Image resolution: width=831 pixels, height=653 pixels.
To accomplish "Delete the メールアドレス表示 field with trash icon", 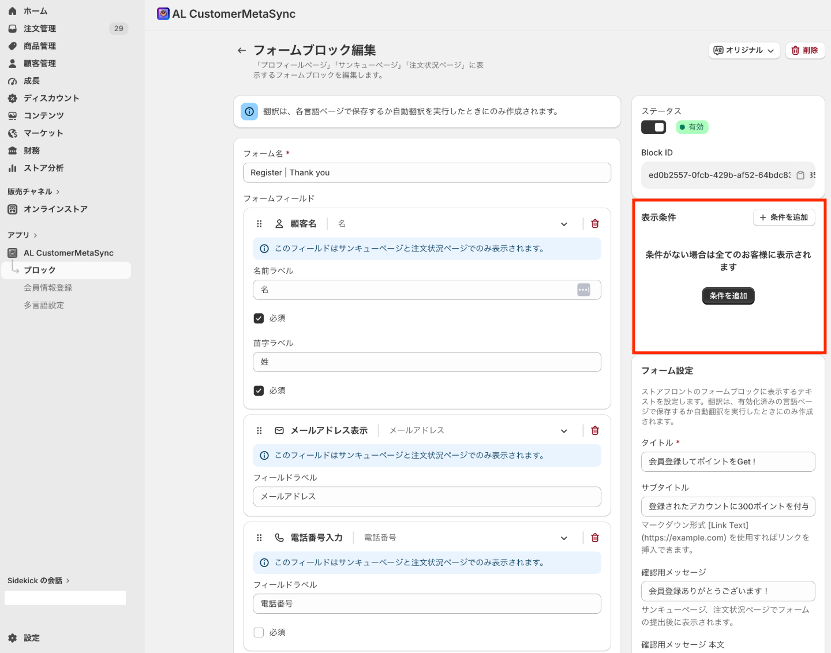I will tap(595, 431).
